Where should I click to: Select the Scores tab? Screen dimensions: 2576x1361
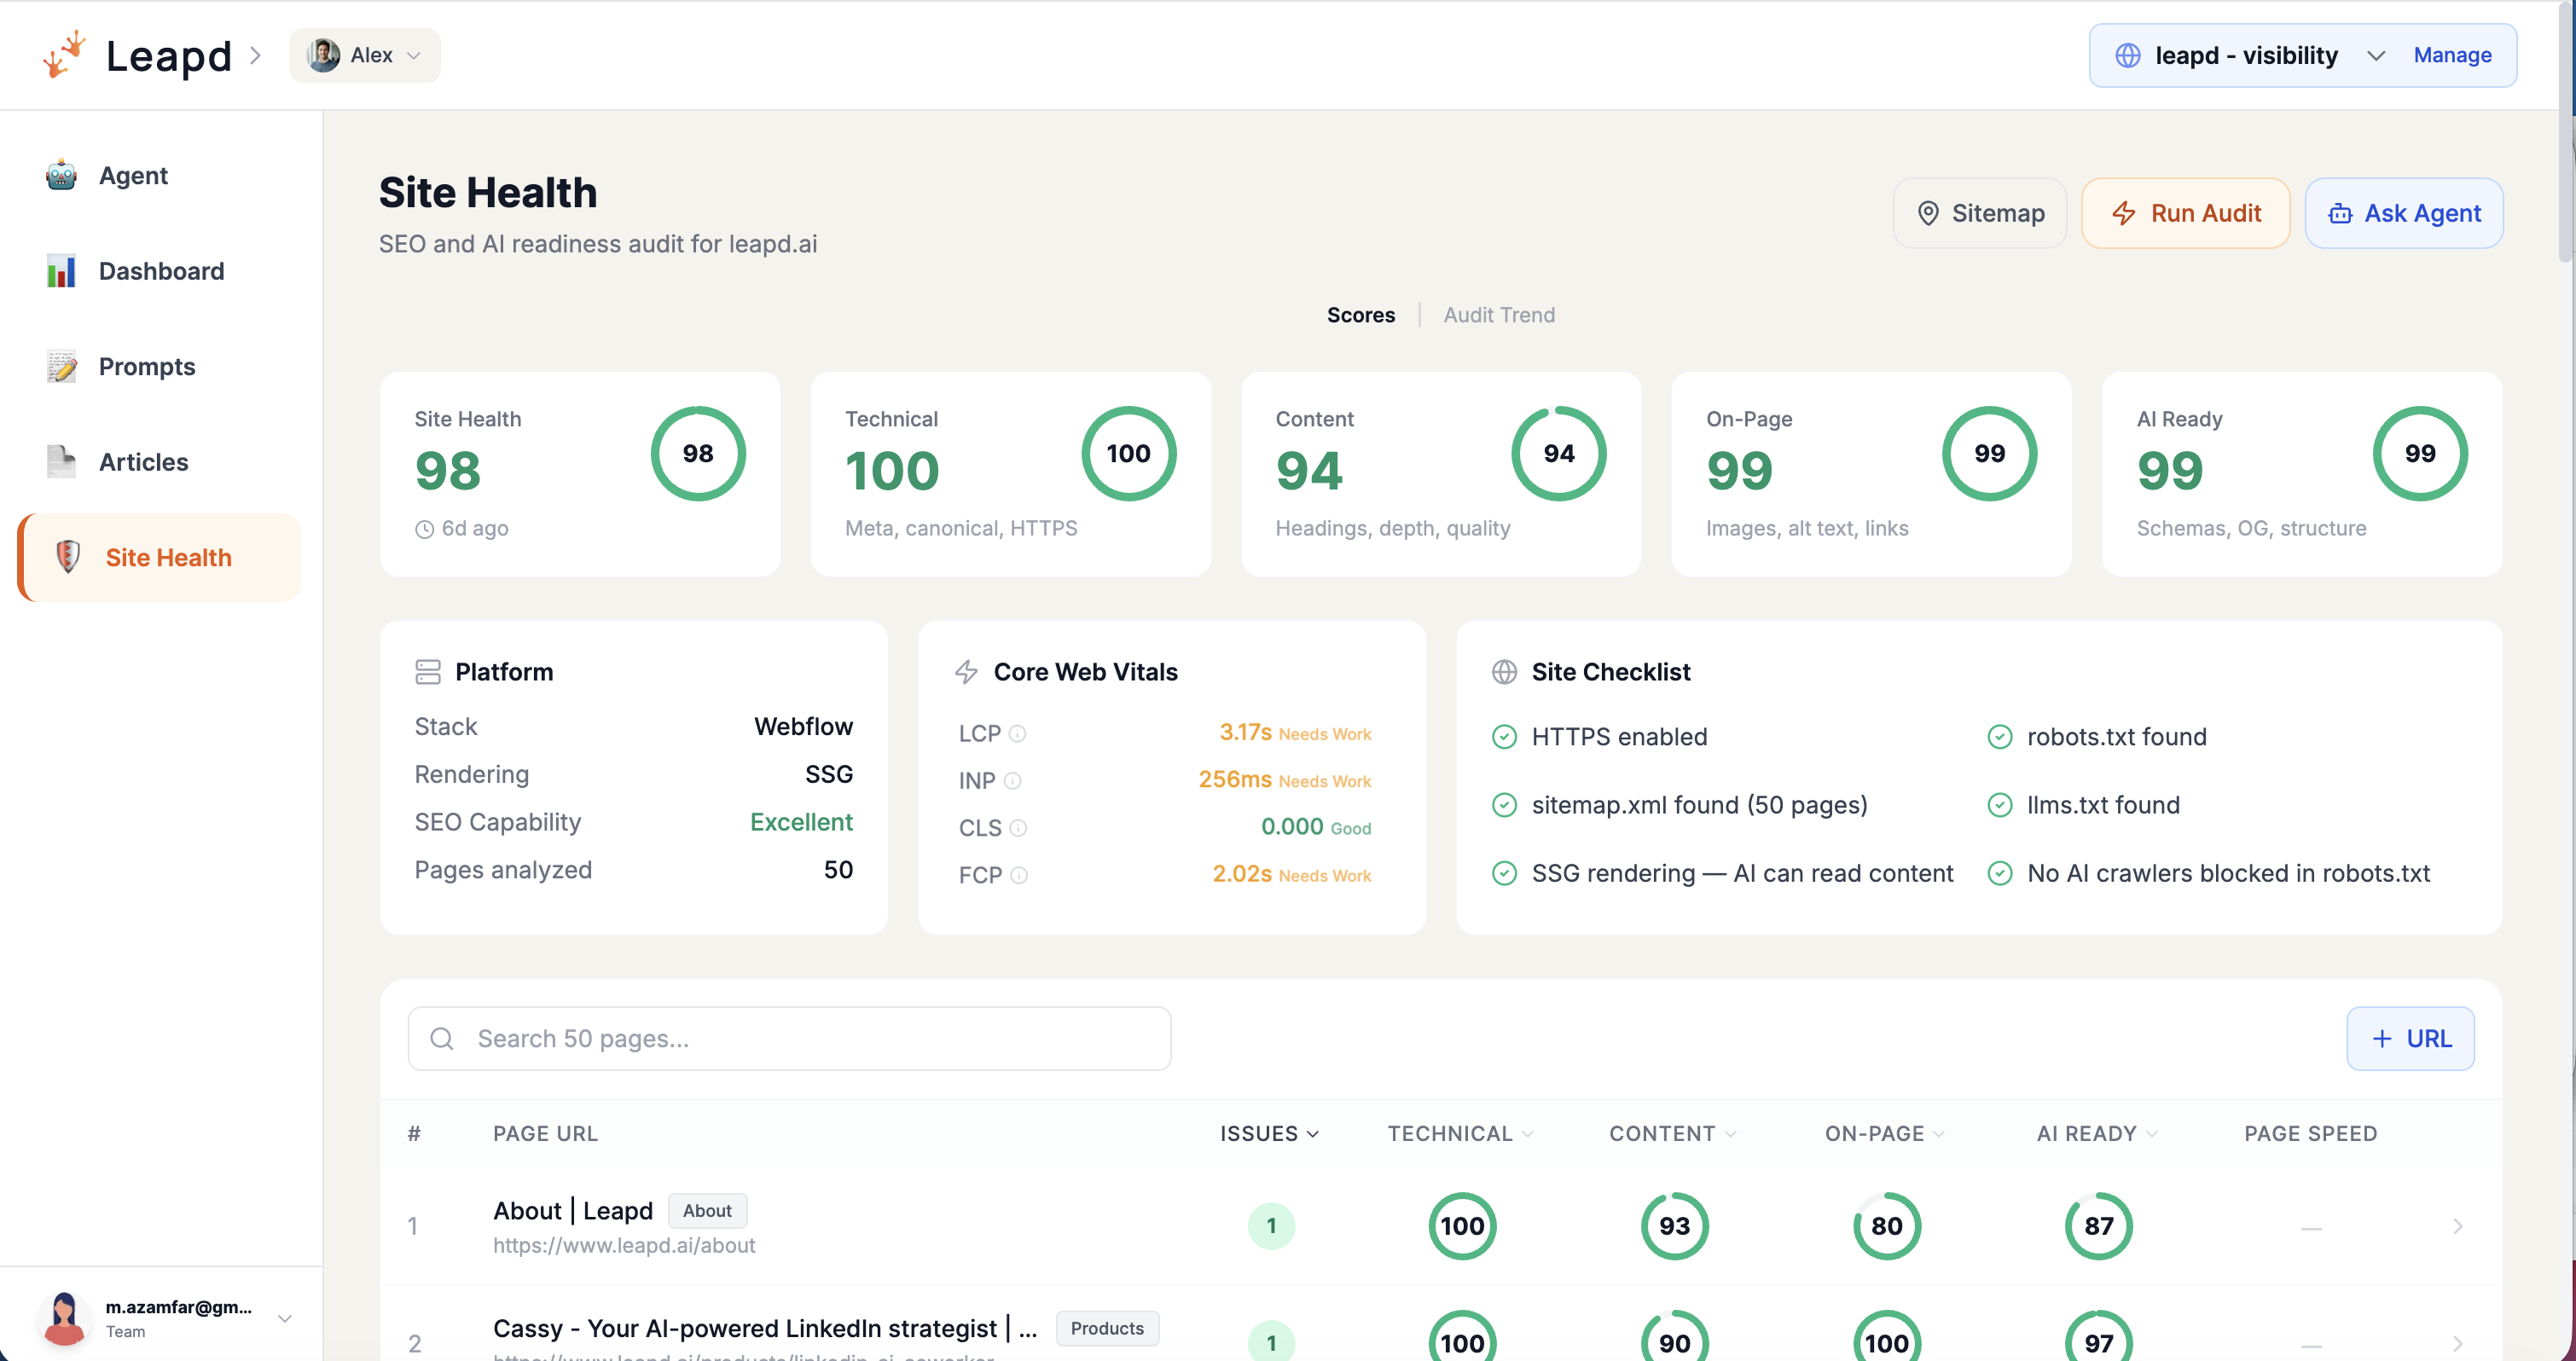point(1361,315)
